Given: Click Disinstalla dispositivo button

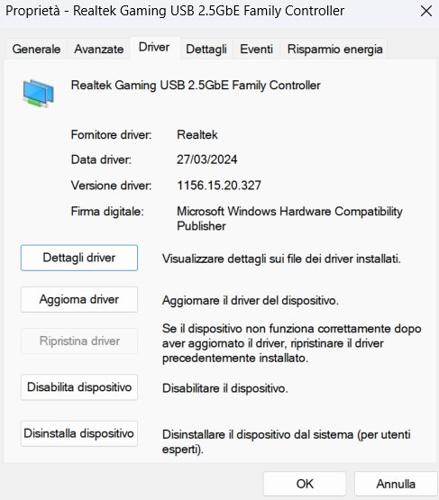Looking at the screenshot, I should tap(79, 433).
